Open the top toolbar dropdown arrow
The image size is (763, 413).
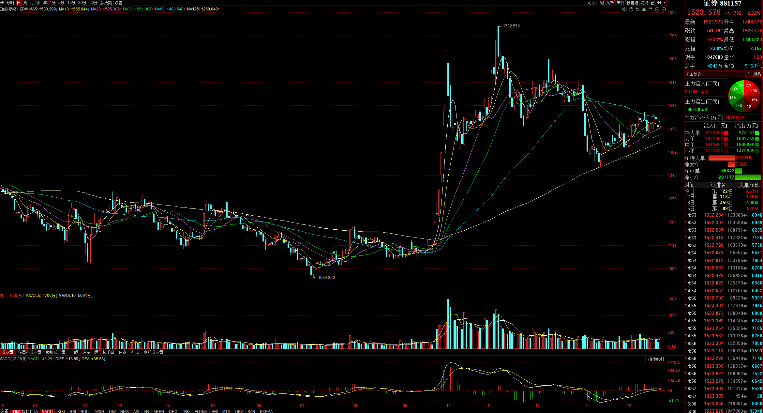665,3
